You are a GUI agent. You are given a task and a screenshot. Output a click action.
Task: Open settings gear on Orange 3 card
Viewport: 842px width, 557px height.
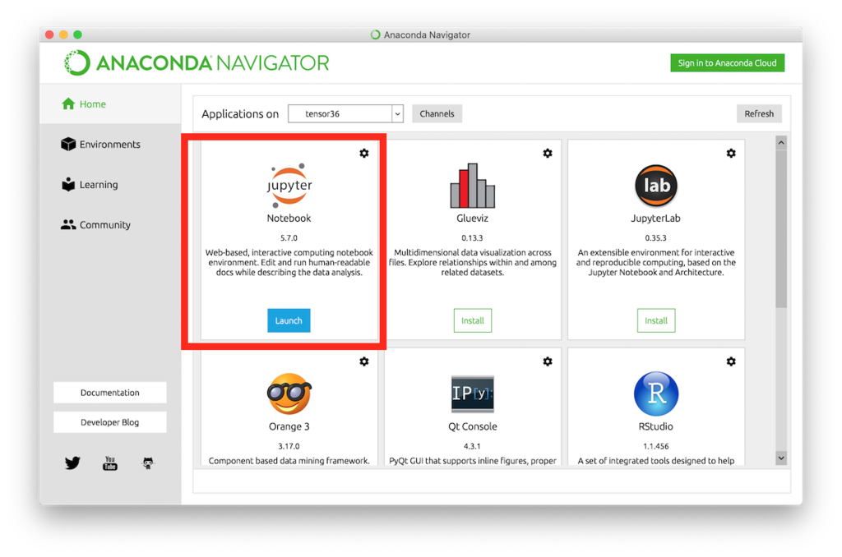click(364, 361)
